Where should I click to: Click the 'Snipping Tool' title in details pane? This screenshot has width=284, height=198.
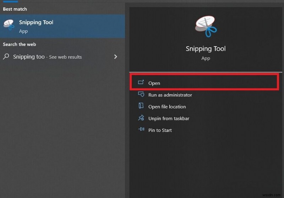[206, 49]
